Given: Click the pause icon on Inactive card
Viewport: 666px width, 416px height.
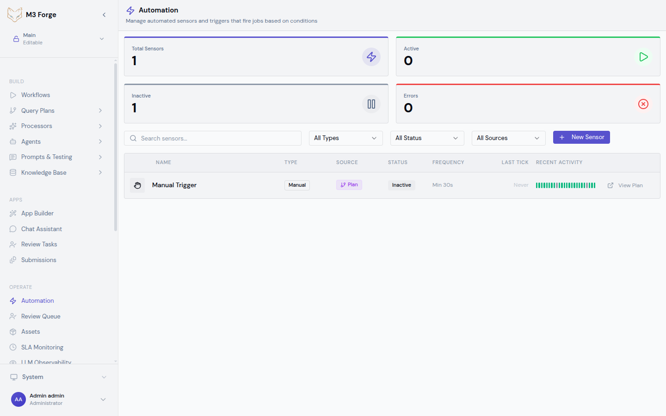Looking at the screenshot, I should 371,104.
